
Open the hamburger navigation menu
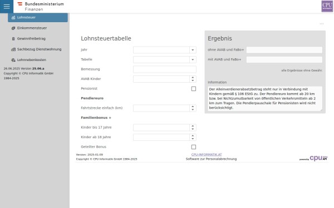tap(7, 6)
